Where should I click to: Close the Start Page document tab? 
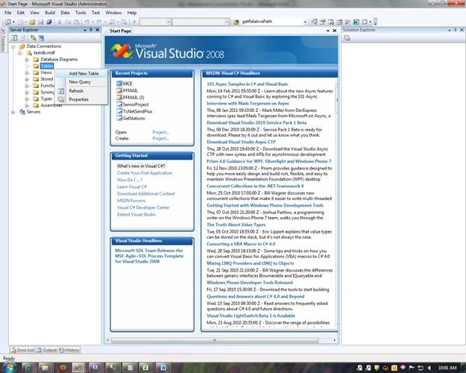(334, 31)
